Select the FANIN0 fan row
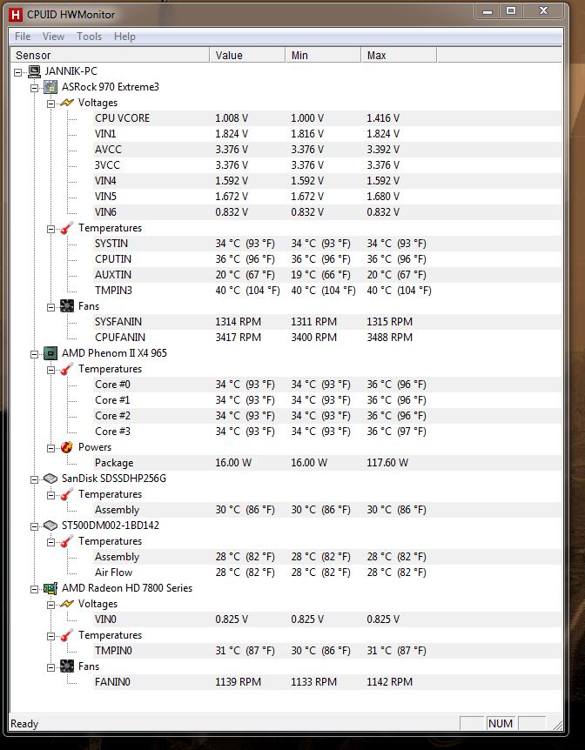The width and height of the screenshot is (585, 750). pyautogui.click(x=327, y=682)
